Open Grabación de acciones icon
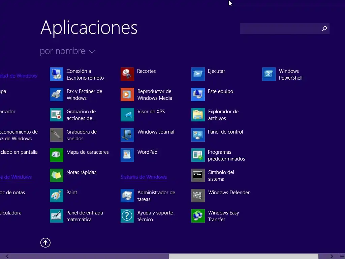This screenshot has width=345, height=259. (x=57, y=115)
